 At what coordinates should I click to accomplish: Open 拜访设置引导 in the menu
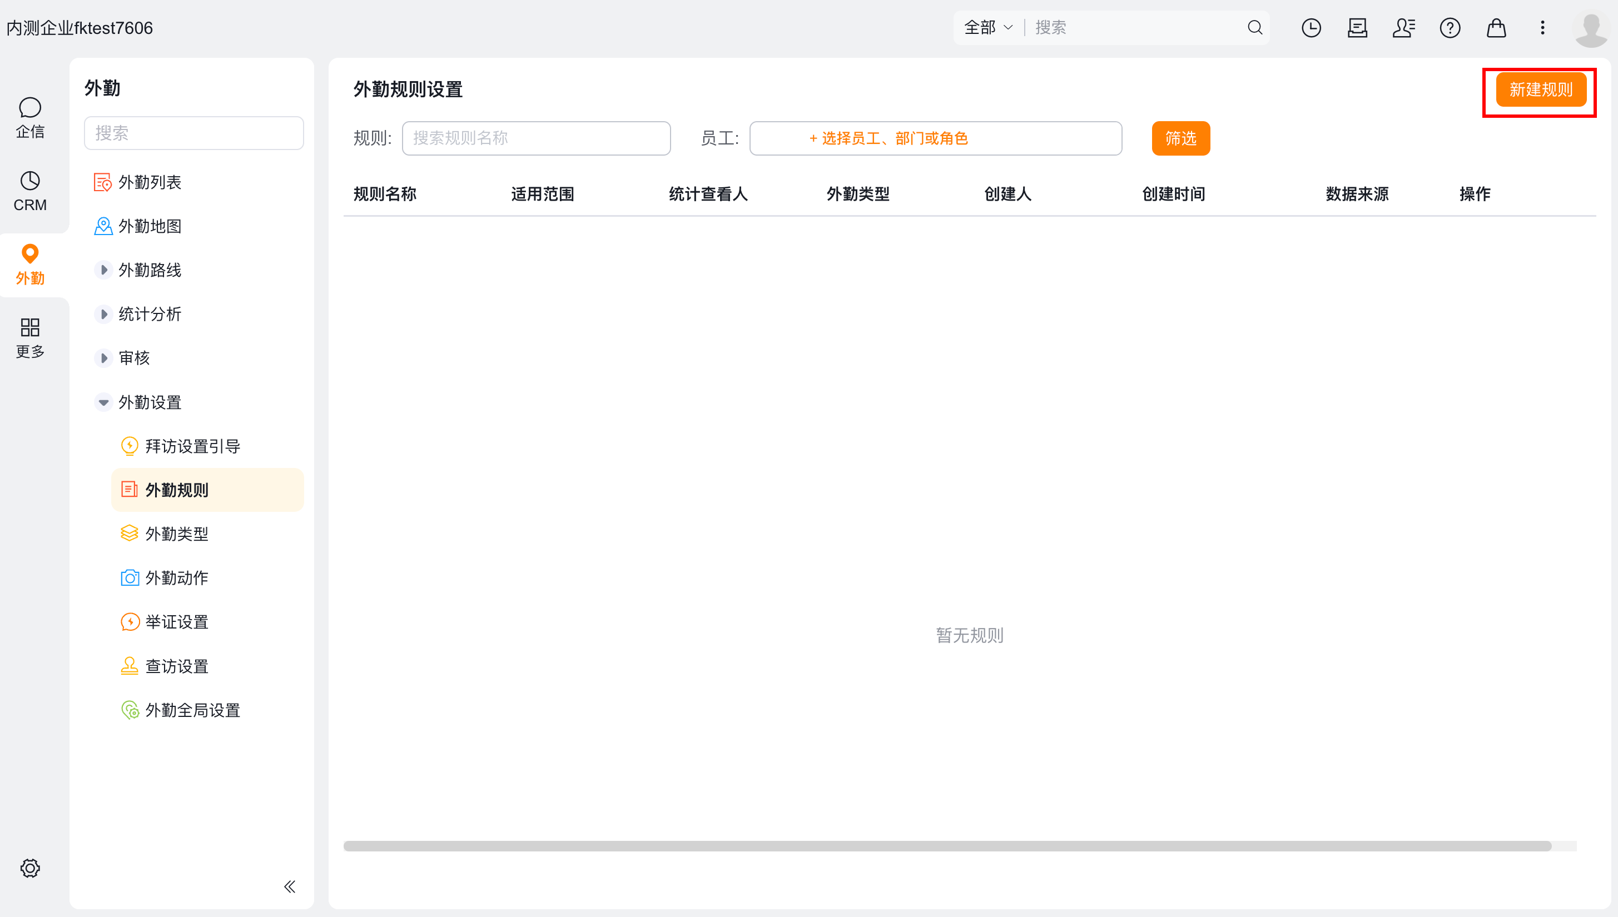click(x=207, y=446)
